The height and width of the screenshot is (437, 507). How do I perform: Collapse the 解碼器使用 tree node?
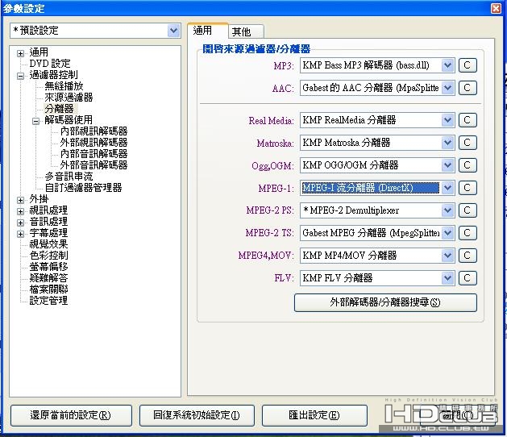[x=36, y=121]
